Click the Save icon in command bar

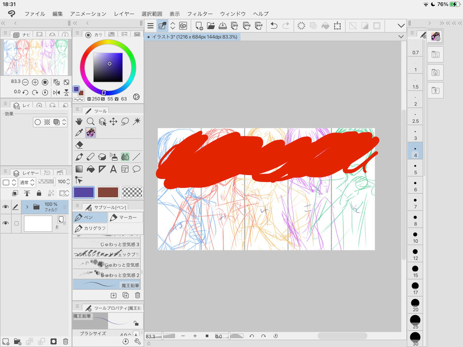click(x=223, y=26)
